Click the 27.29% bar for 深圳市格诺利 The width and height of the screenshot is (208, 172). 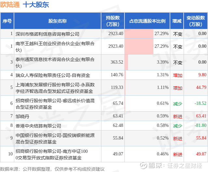click(139, 34)
